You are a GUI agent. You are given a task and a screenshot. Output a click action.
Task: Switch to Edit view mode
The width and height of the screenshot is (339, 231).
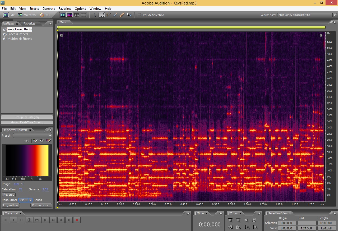click(9, 15)
